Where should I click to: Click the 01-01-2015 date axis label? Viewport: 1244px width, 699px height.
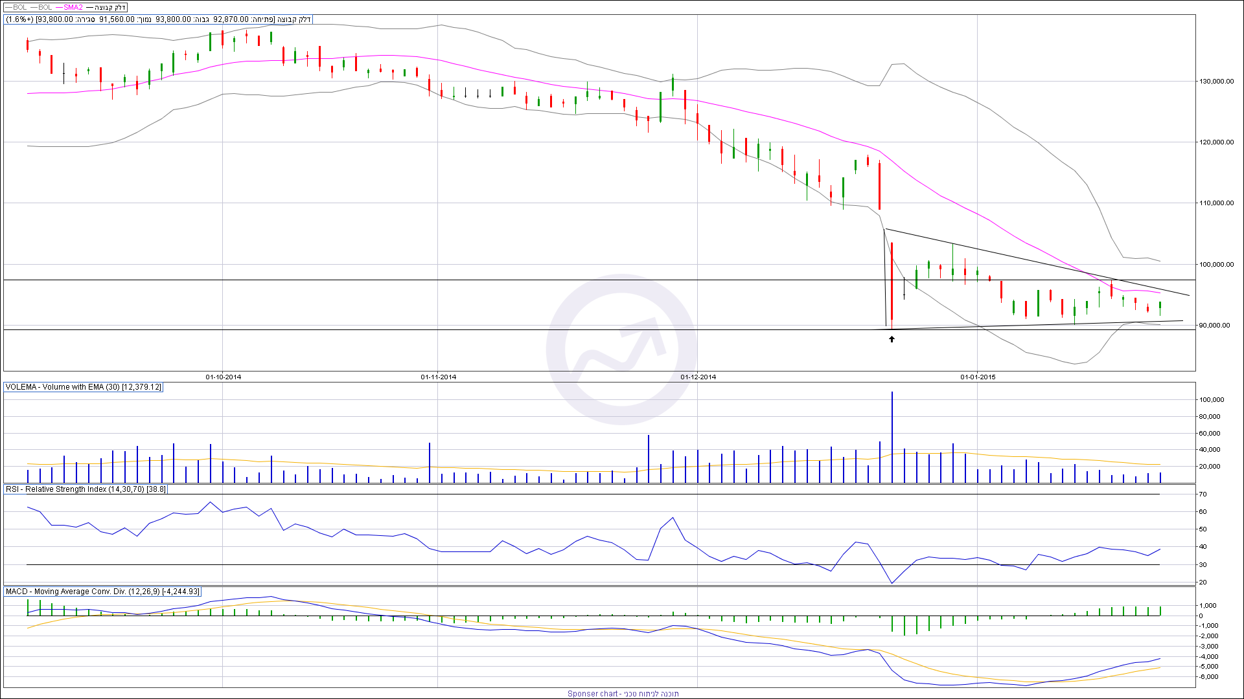click(978, 377)
